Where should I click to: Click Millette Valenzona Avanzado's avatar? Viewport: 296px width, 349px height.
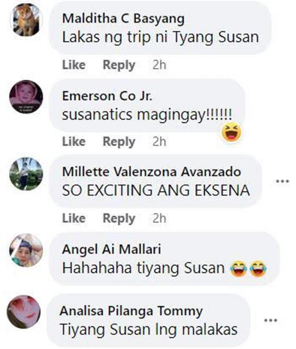pyautogui.click(x=26, y=174)
